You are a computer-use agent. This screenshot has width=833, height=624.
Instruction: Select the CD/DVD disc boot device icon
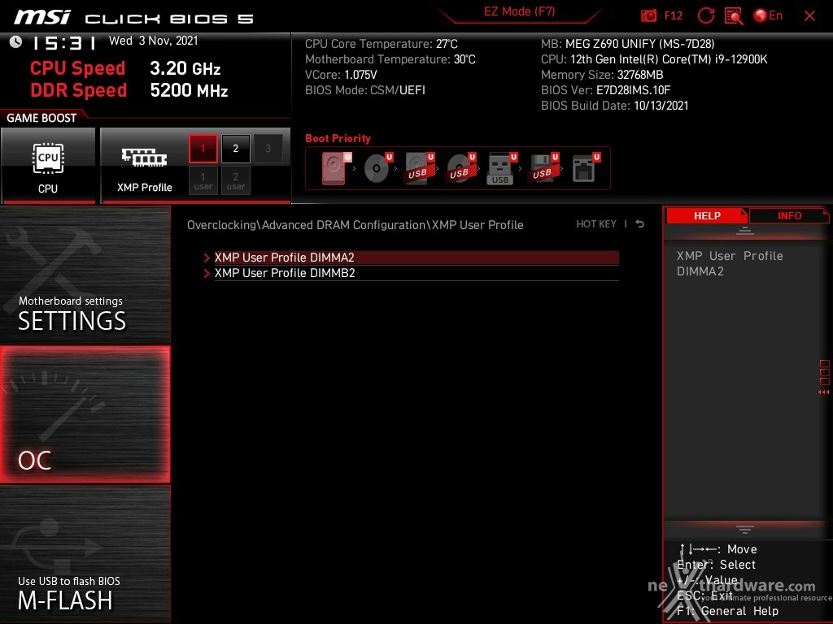click(377, 168)
